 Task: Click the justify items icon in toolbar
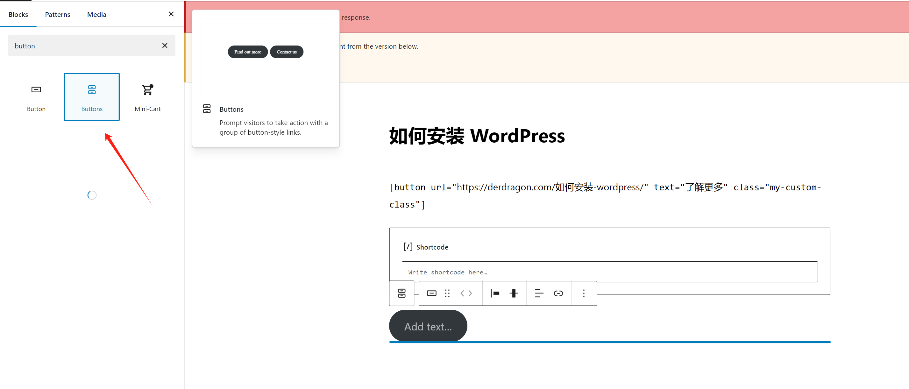pyautogui.click(x=495, y=293)
